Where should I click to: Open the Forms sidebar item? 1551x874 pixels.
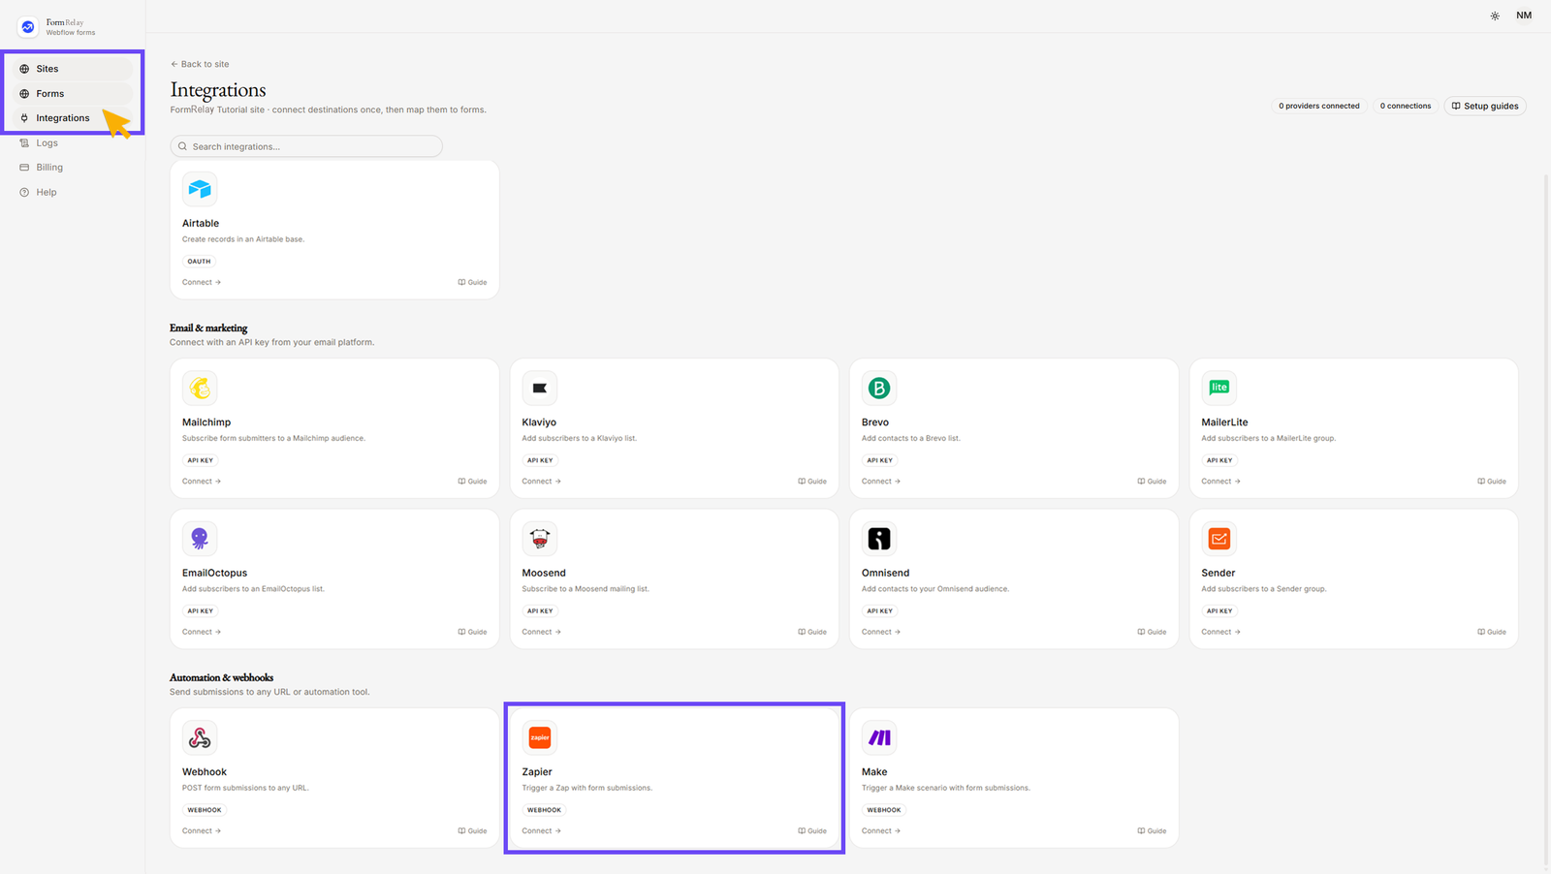pyautogui.click(x=72, y=94)
